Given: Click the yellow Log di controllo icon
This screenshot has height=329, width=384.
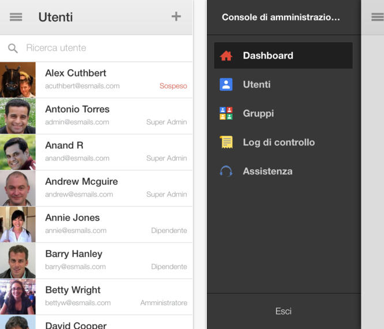Looking at the screenshot, I should tap(227, 142).
